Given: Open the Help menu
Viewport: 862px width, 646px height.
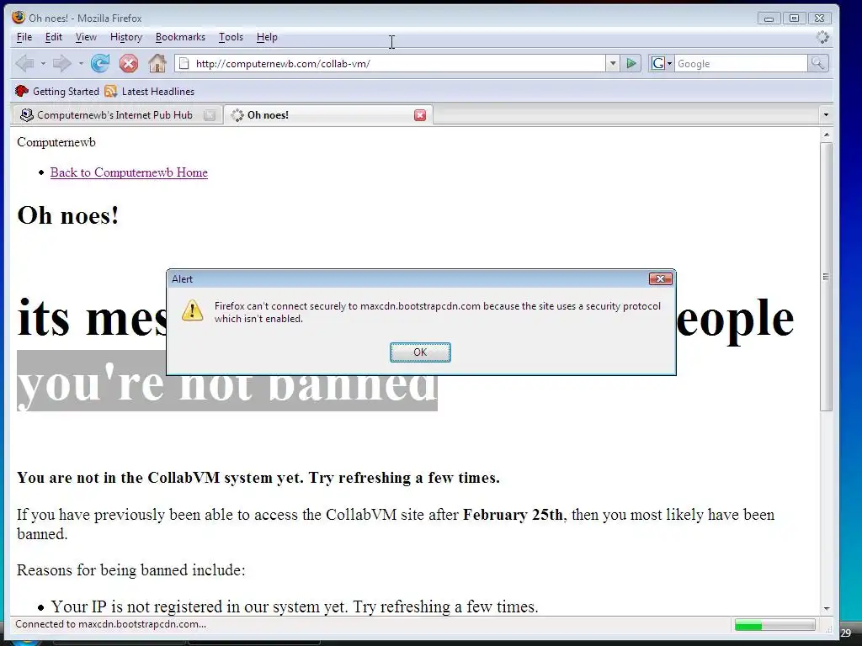Looking at the screenshot, I should click(267, 37).
